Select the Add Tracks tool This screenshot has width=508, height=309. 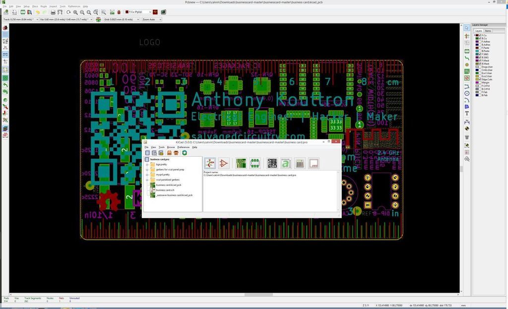(467, 58)
